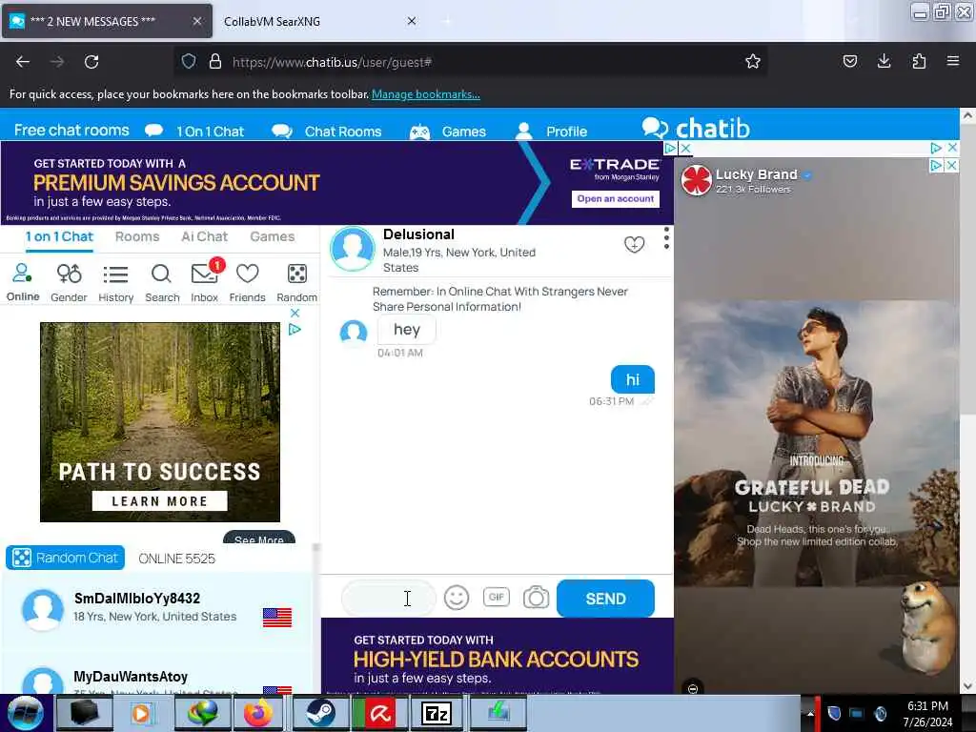
Task: Close the Path to Success ad
Action: (295, 313)
